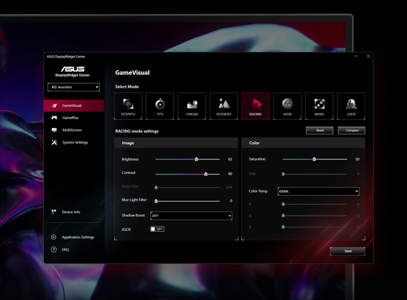Image resolution: width=407 pixels, height=300 pixels.
Task: Minimize the DisplayWidget Center window
Action: tap(356, 56)
